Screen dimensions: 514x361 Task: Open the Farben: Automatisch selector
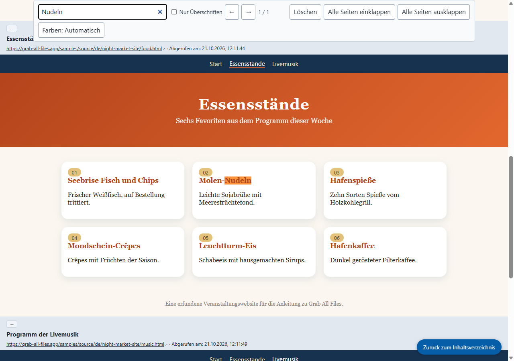71,30
